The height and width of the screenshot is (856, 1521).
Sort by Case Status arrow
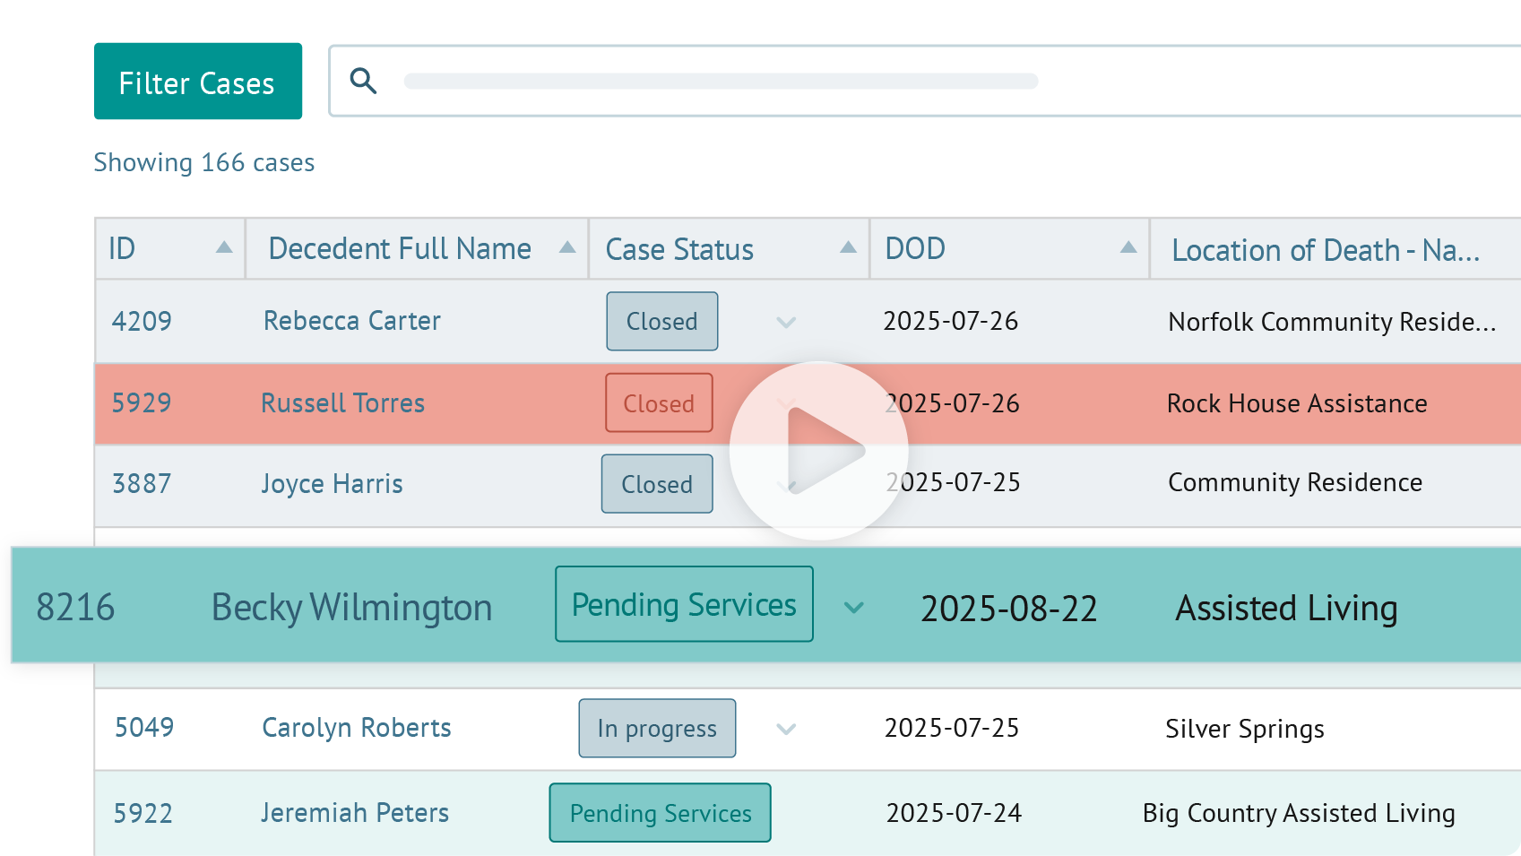tap(847, 247)
